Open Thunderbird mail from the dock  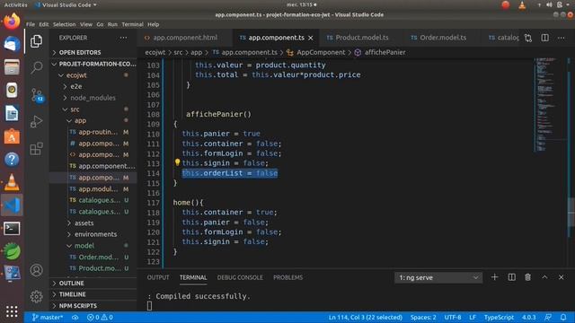point(12,44)
